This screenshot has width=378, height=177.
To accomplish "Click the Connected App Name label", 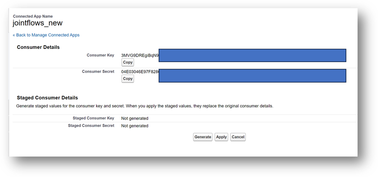I will 33,16.
